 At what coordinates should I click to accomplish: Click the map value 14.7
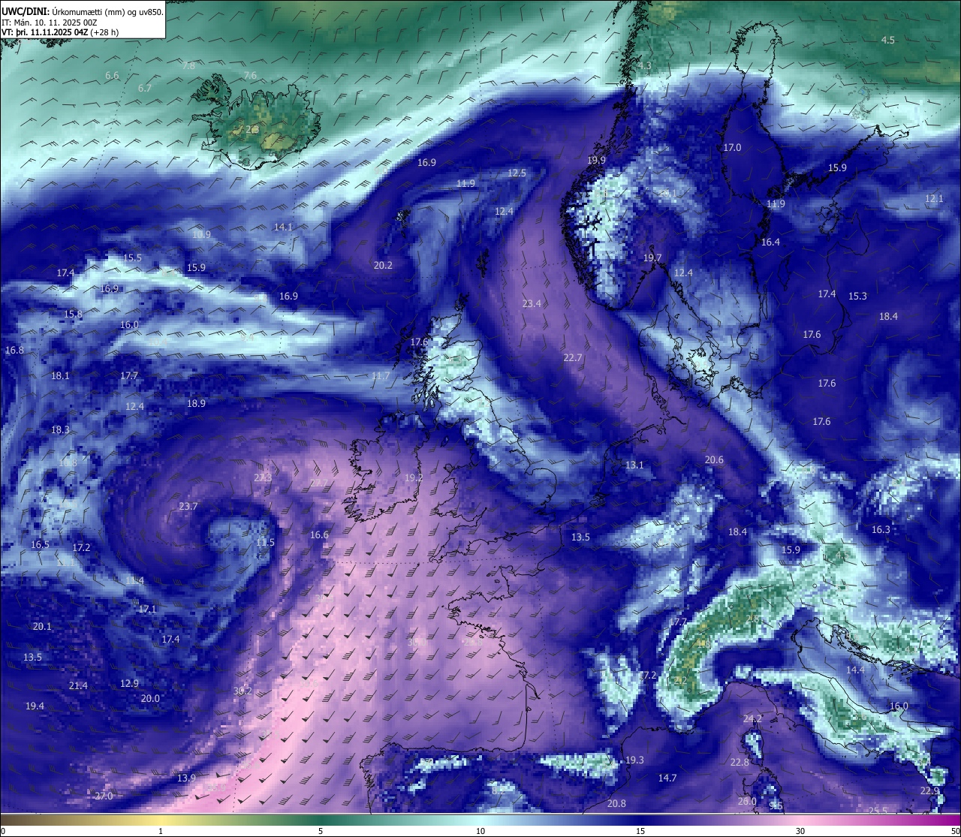[x=667, y=778]
